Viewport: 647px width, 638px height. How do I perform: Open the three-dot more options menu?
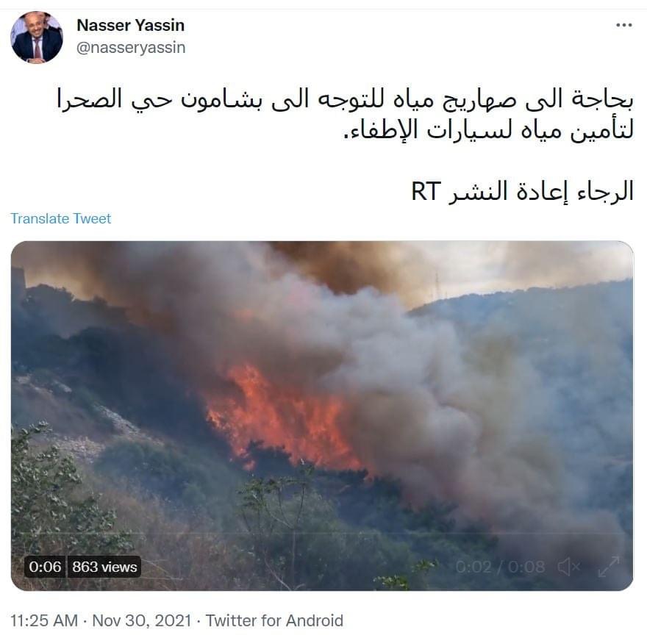click(x=623, y=26)
